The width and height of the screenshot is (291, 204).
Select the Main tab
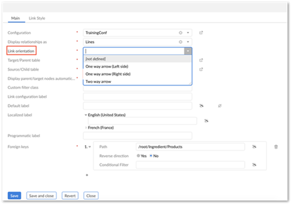click(x=16, y=18)
